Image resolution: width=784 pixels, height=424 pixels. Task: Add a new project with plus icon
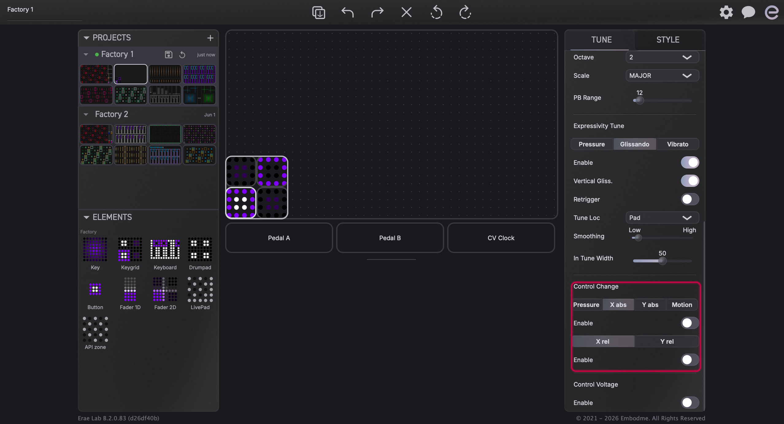click(x=210, y=38)
